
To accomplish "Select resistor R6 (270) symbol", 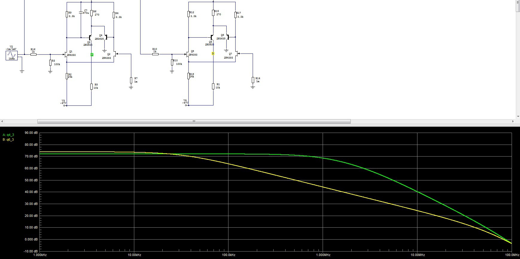I will coord(92,13).
